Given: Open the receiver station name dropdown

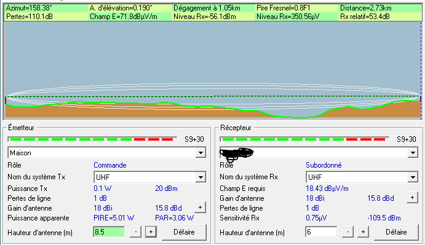Looking at the screenshot, I should click(x=413, y=153).
